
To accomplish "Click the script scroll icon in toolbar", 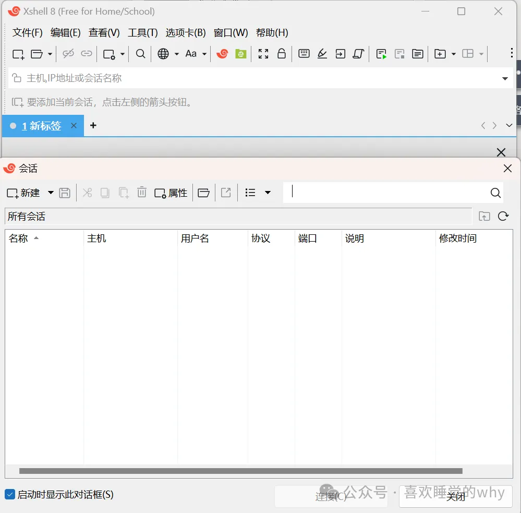I will click(x=358, y=54).
